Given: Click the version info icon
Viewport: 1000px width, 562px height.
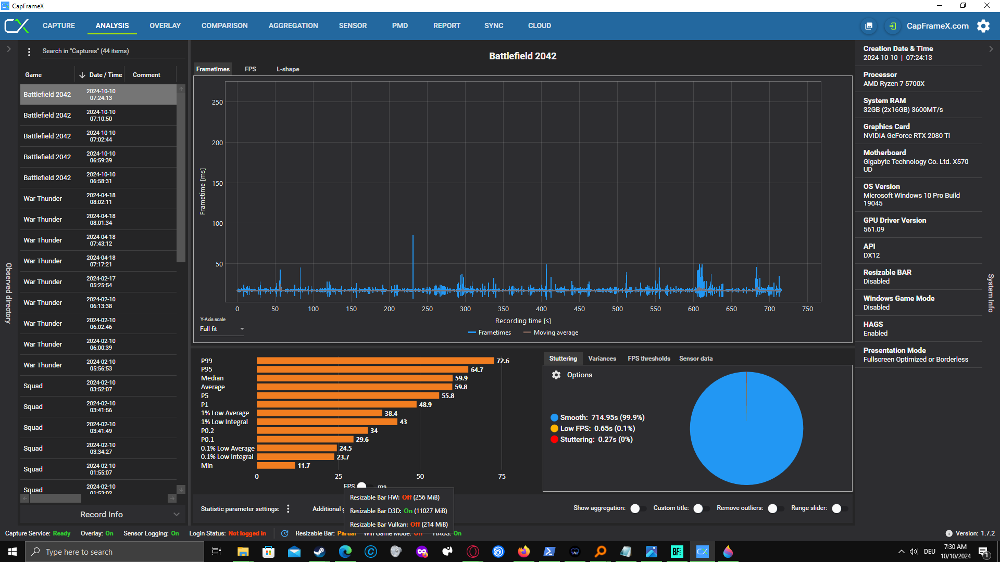Looking at the screenshot, I should click(x=949, y=533).
